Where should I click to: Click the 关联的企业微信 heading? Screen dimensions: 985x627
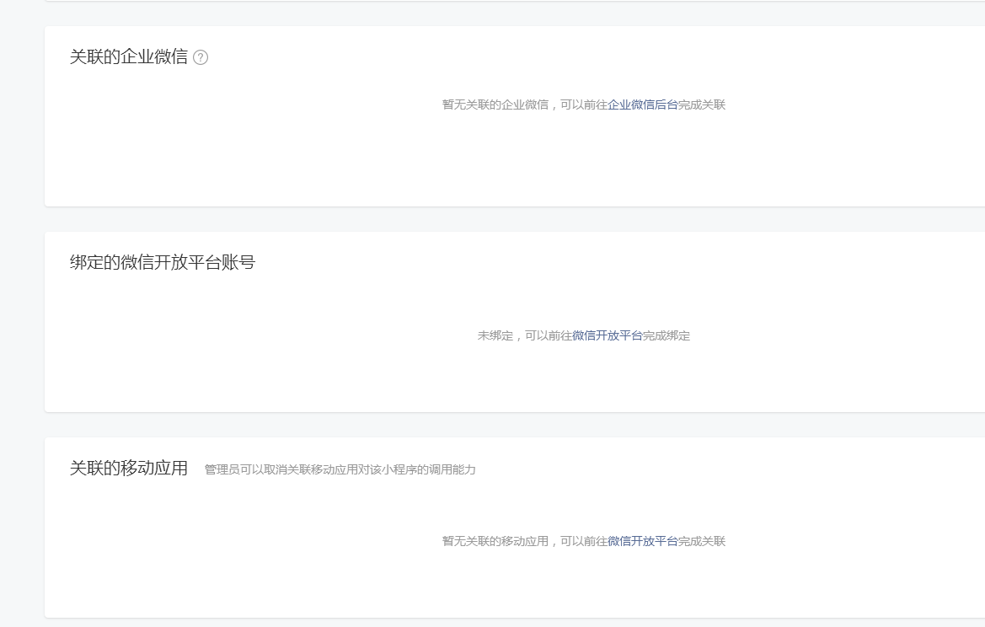tap(129, 57)
